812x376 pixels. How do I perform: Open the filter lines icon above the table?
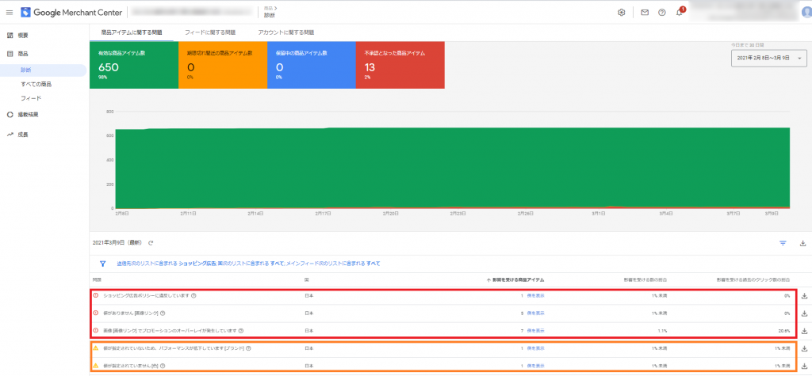[783, 243]
